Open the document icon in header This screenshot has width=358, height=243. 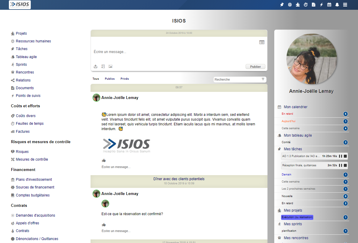[314, 5]
